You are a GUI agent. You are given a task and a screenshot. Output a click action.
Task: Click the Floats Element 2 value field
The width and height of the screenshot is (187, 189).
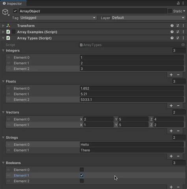click(x=132, y=100)
